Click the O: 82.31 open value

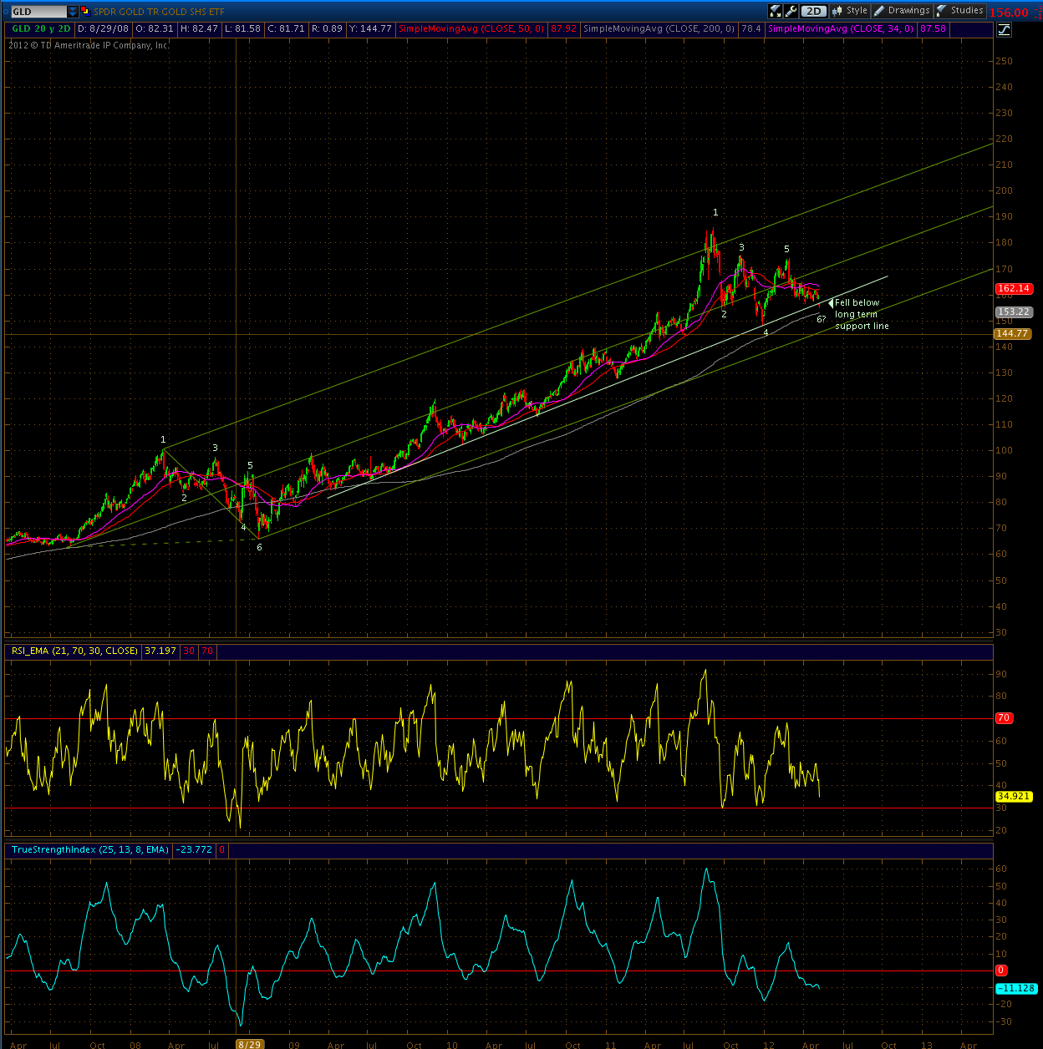coord(155,28)
